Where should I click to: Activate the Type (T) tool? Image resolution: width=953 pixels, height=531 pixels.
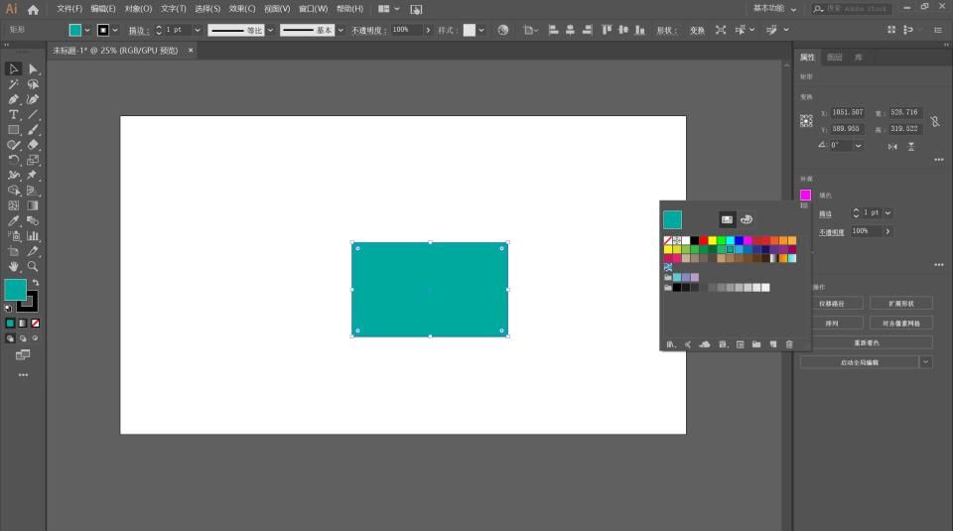[13, 114]
